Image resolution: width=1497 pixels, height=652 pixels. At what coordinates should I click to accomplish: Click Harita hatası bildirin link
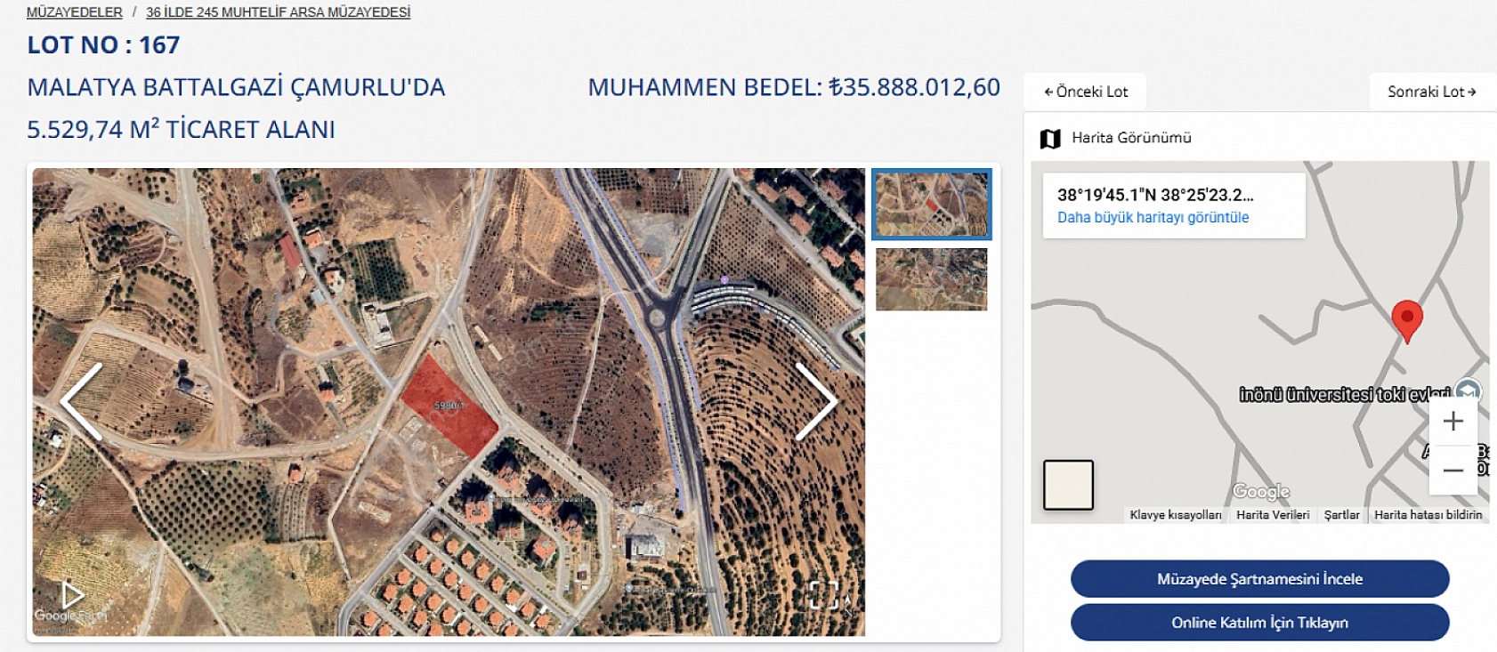[x=1428, y=515]
